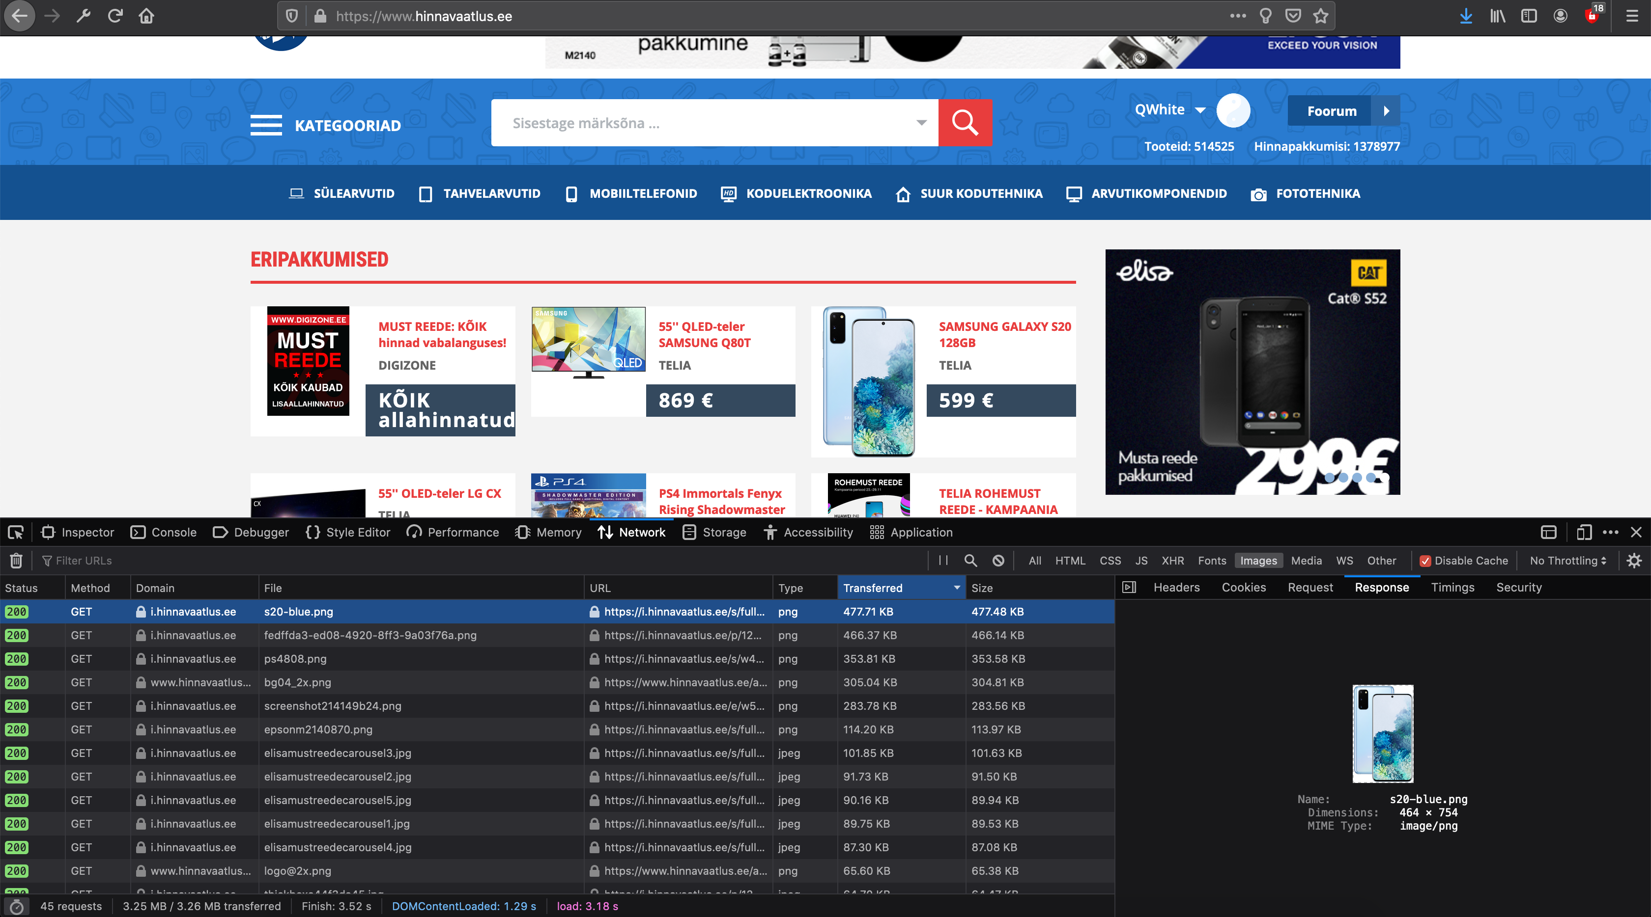Open the downloads arrow in toolbar

pos(1466,16)
